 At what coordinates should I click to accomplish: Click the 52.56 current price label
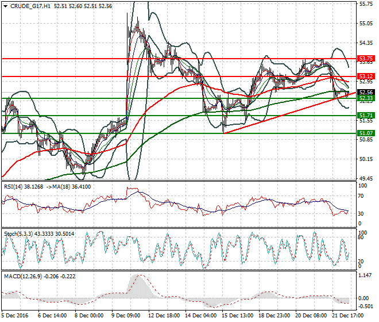click(366, 92)
